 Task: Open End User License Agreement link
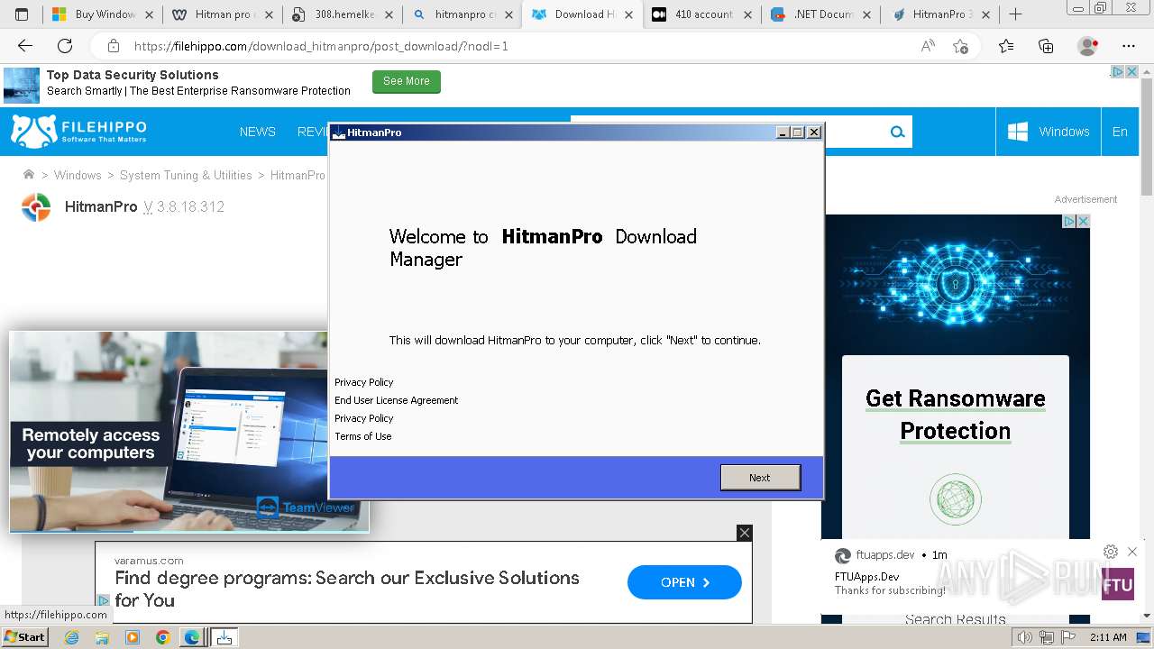coord(396,400)
